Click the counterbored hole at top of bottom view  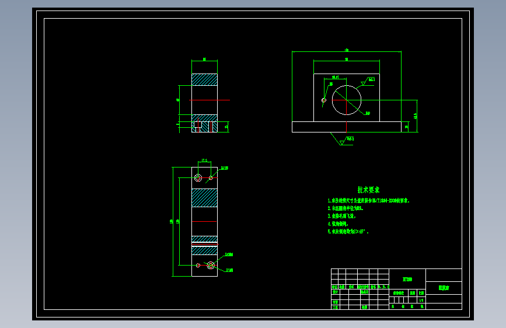coord(198,177)
